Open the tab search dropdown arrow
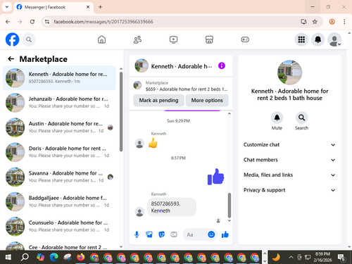 [7, 7]
